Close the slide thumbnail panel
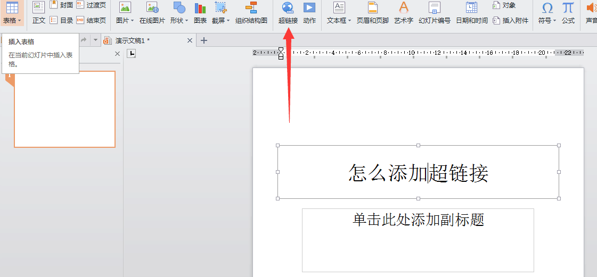Screen dimensions: 597x277 point(117,54)
